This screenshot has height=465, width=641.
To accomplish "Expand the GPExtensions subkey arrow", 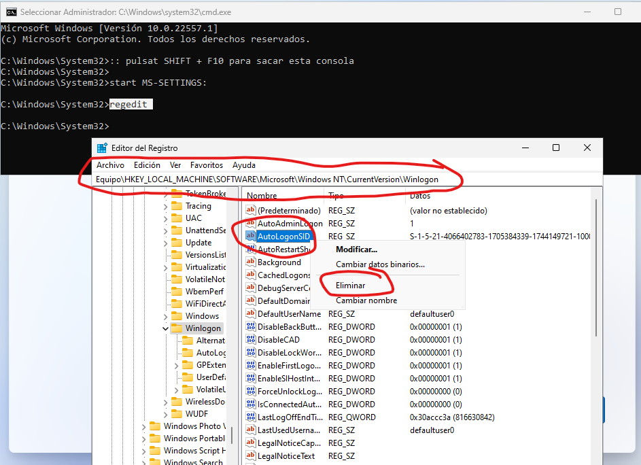I will click(176, 365).
